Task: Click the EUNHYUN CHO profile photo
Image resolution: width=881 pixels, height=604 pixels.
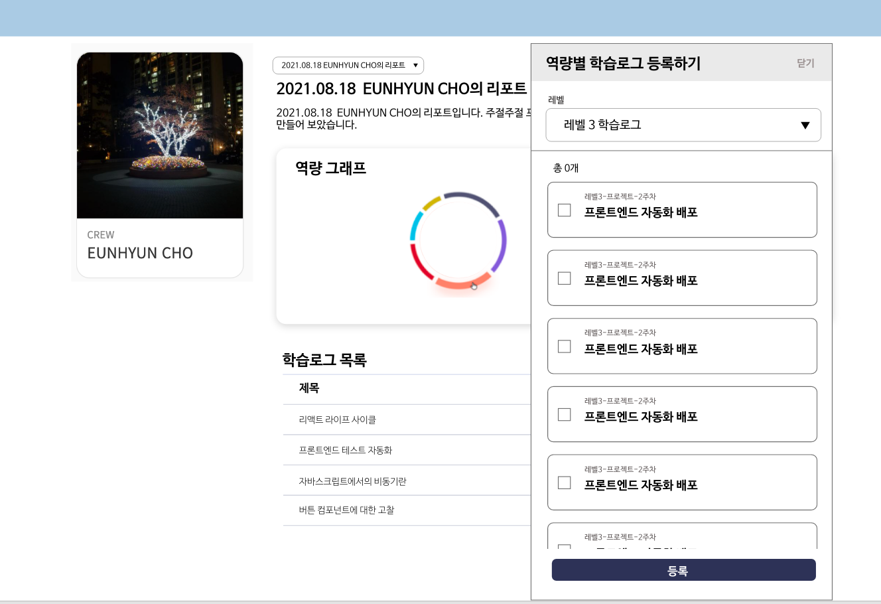Action: 160,135
